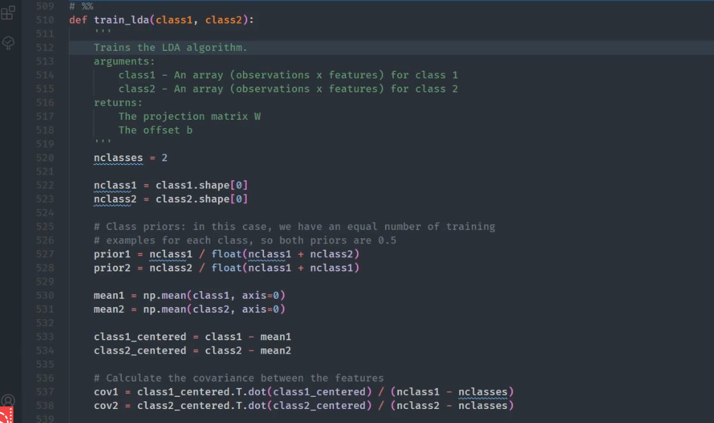Click the class2_centered variable on line 534
The width and height of the screenshot is (714, 423).
[140, 350]
